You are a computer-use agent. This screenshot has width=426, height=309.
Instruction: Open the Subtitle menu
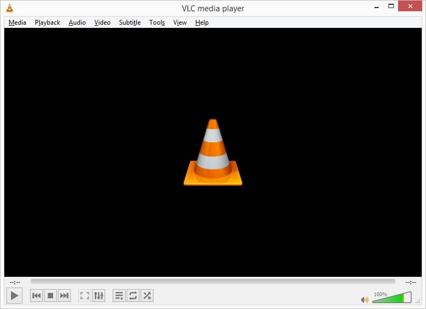point(130,23)
